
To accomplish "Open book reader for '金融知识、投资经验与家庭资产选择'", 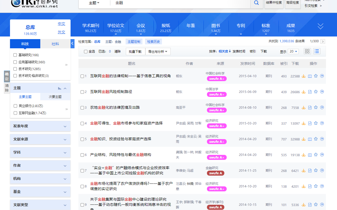I will pos(310,139).
